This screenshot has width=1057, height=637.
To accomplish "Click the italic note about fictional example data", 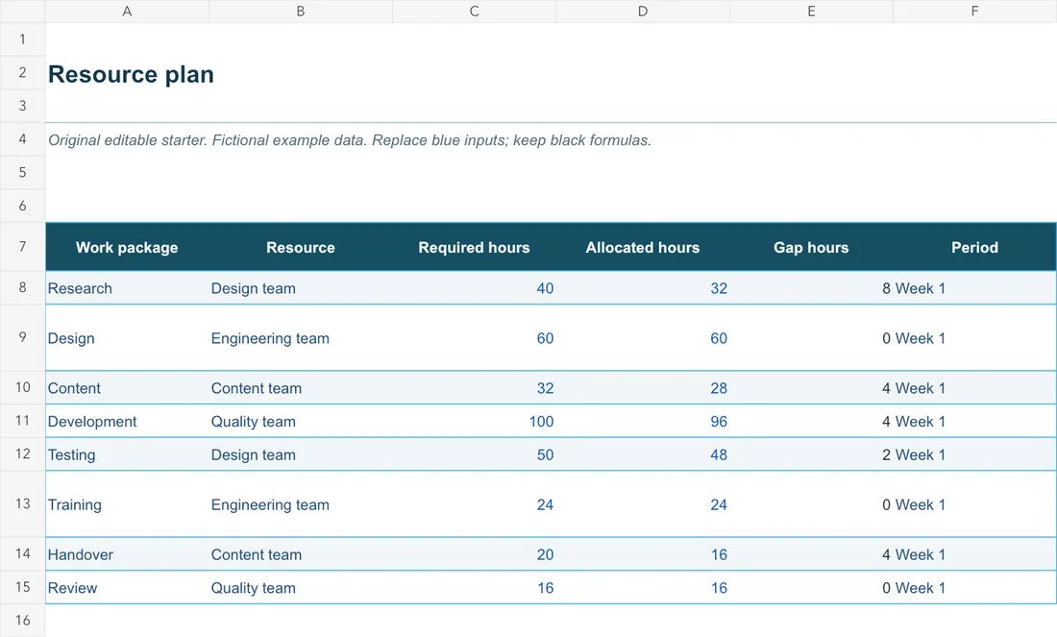I will pyautogui.click(x=349, y=140).
